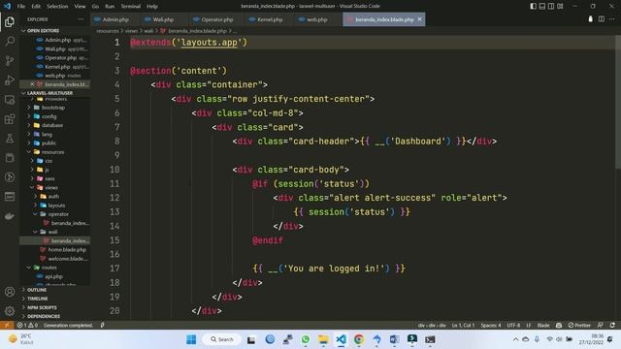Viewport: 621px width, 349px height.
Task: Close the beranda_index.blade.php tab
Action: (420, 19)
